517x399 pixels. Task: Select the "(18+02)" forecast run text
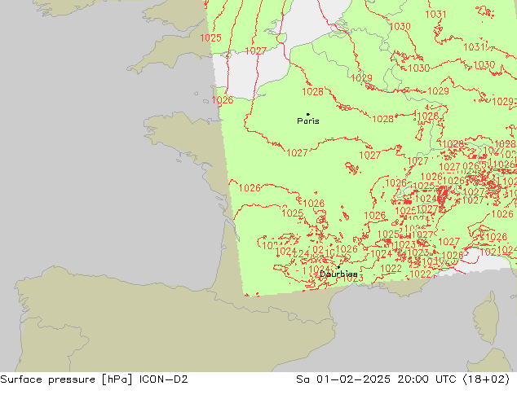[486, 379]
